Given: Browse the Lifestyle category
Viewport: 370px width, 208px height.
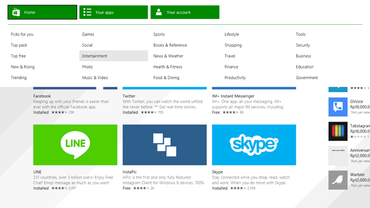Looking at the screenshot, I should pyautogui.click(x=232, y=34).
